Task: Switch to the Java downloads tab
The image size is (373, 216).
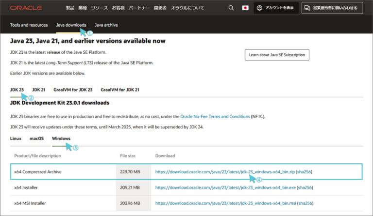Action: 71,25
